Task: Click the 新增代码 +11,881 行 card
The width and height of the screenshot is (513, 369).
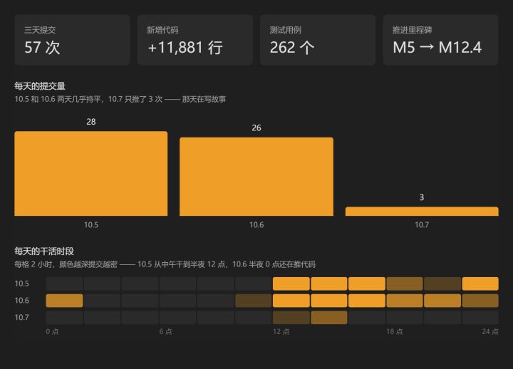Action: coord(195,40)
